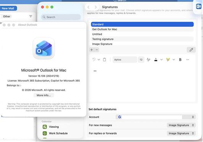Open For replies or forwards dropdown
Viewport: 203px width, 142px height.
[x=181, y=133]
